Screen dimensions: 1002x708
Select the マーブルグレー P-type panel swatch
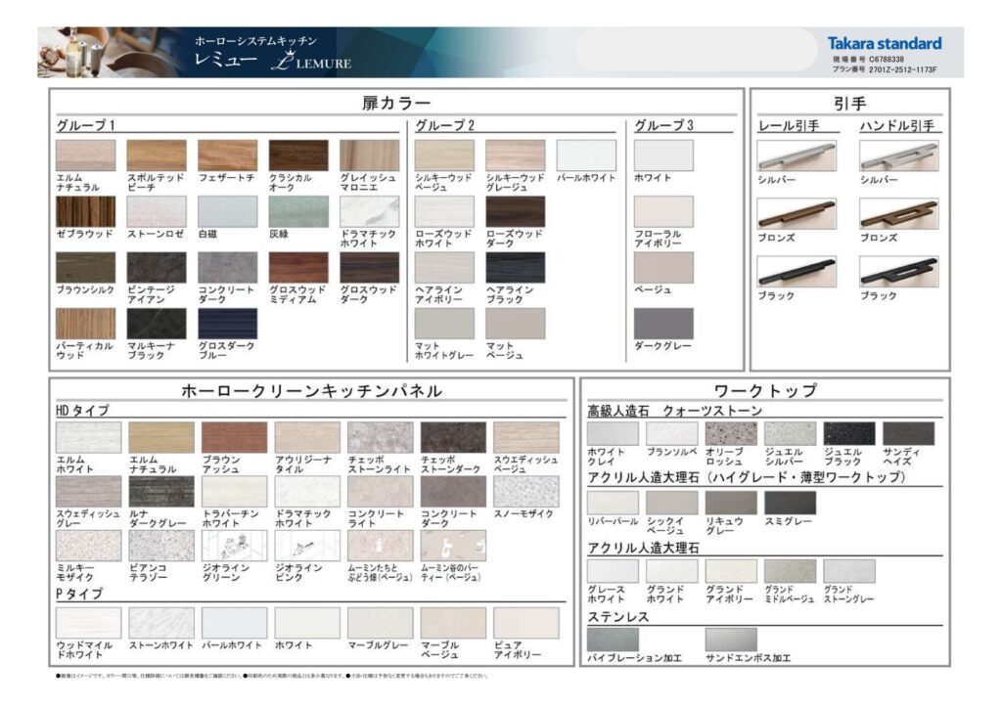coord(380,623)
